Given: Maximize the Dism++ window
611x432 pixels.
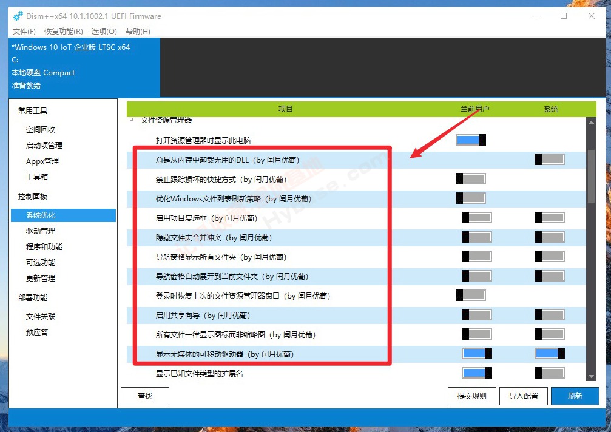Looking at the screenshot, I should coord(564,16).
